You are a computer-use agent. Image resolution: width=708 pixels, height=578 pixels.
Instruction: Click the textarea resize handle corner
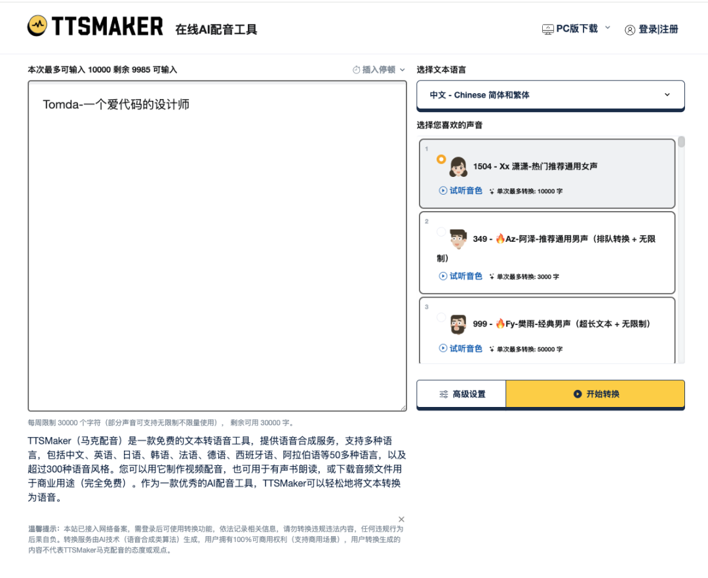pos(403,408)
